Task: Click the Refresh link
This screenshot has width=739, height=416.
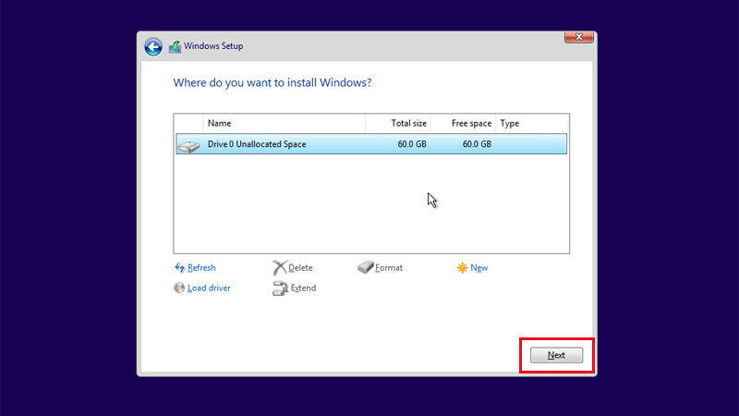Action: pyautogui.click(x=201, y=267)
